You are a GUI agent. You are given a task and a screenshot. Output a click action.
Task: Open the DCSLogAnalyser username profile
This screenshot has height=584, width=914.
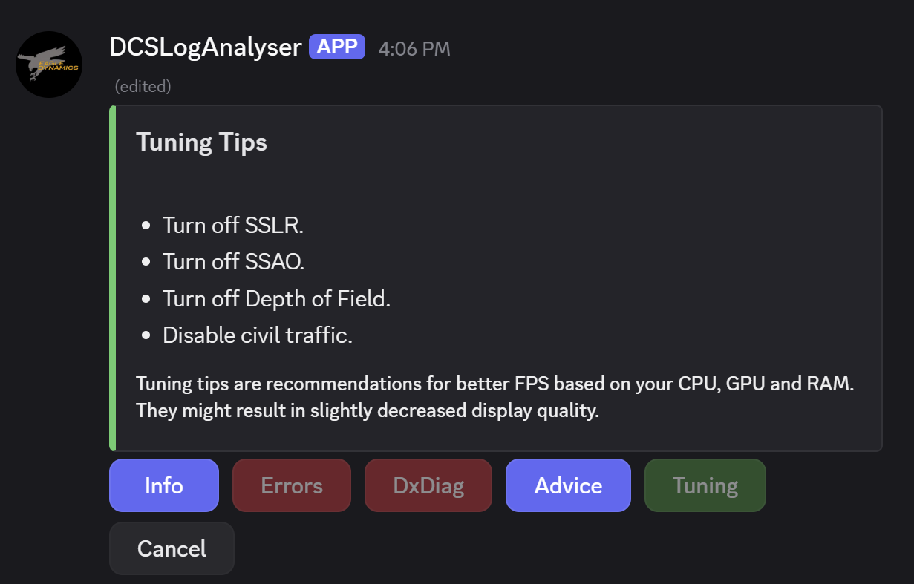[x=205, y=47]
